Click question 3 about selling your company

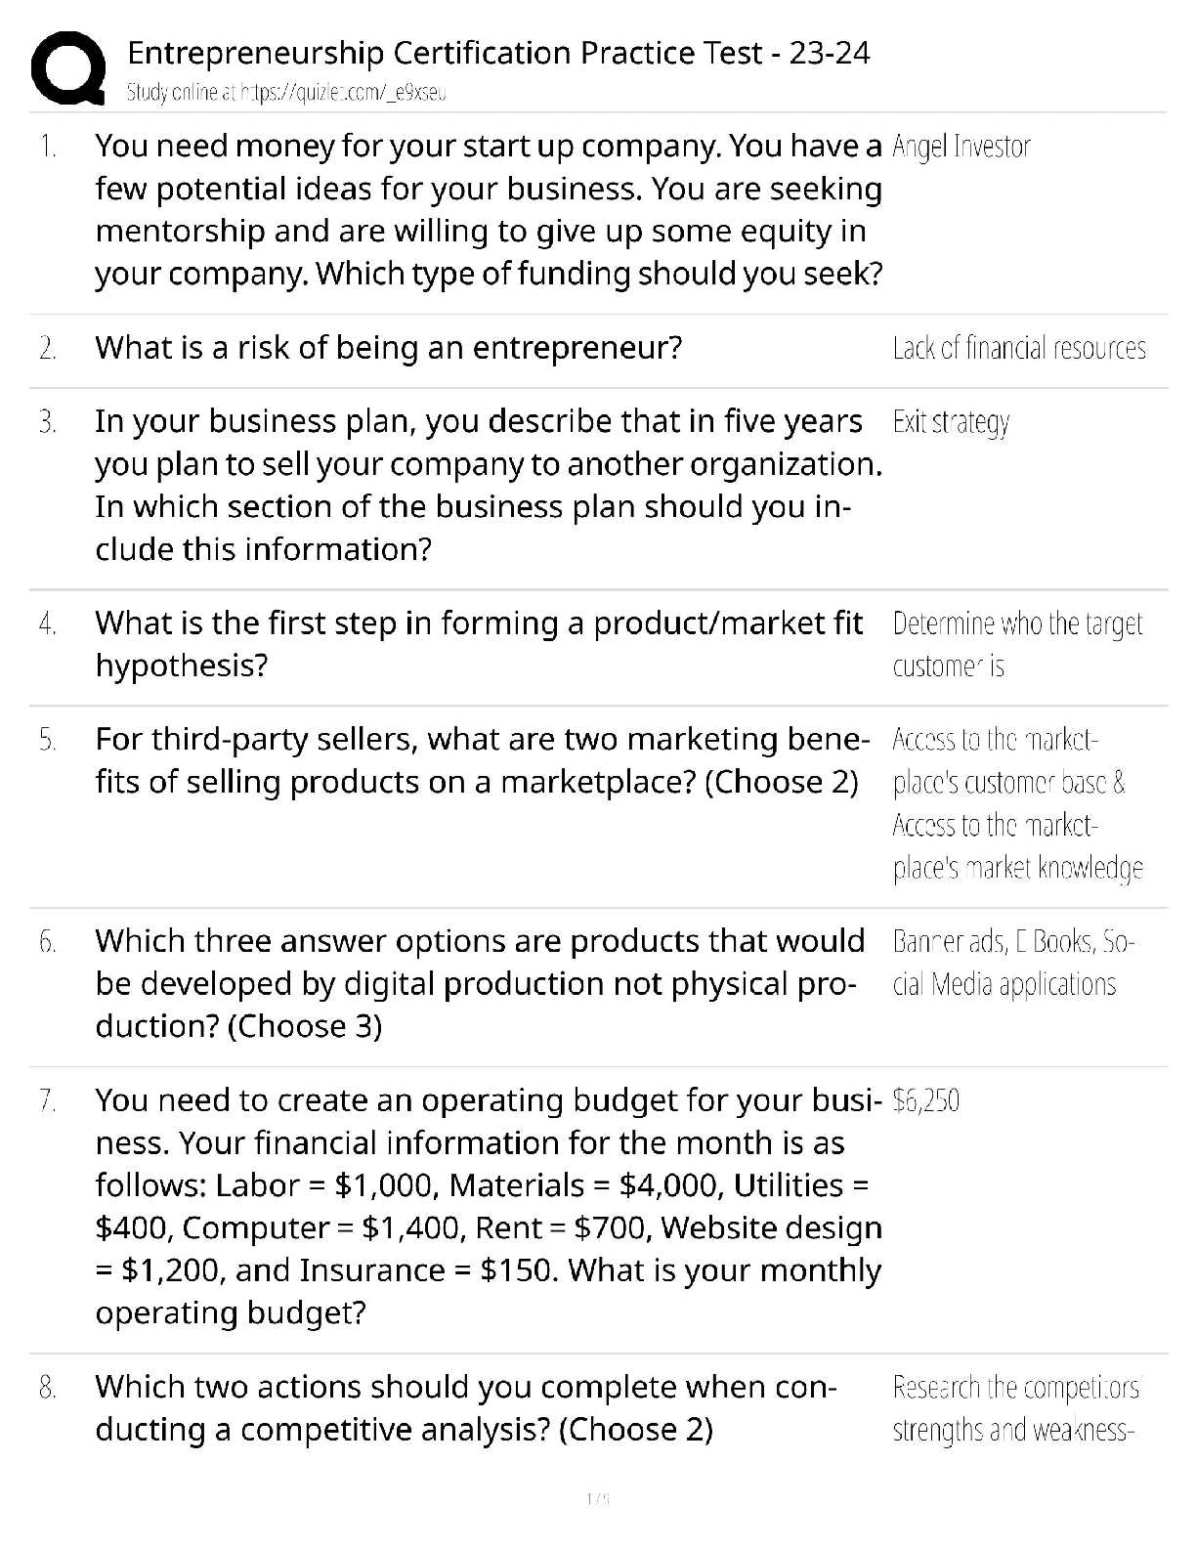pyautogui.click(x=489, y=485)
